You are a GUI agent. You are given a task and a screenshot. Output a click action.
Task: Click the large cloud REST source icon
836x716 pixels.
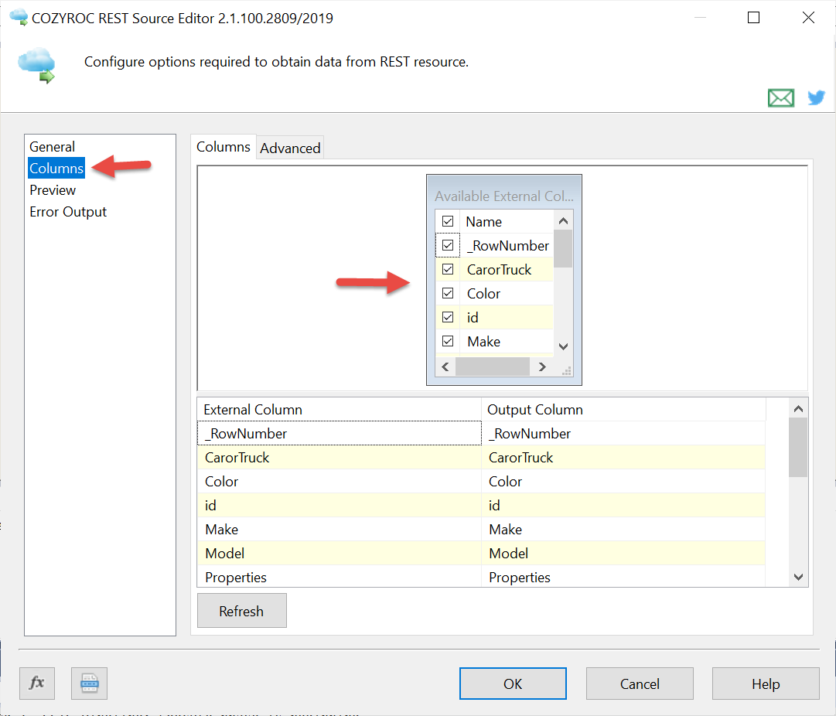[x=37, y=65]
